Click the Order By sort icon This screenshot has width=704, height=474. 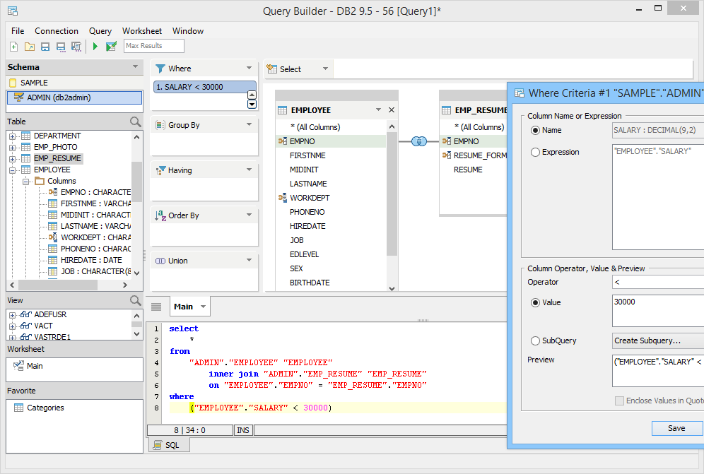pyautogui.click(x=160, y=215)
